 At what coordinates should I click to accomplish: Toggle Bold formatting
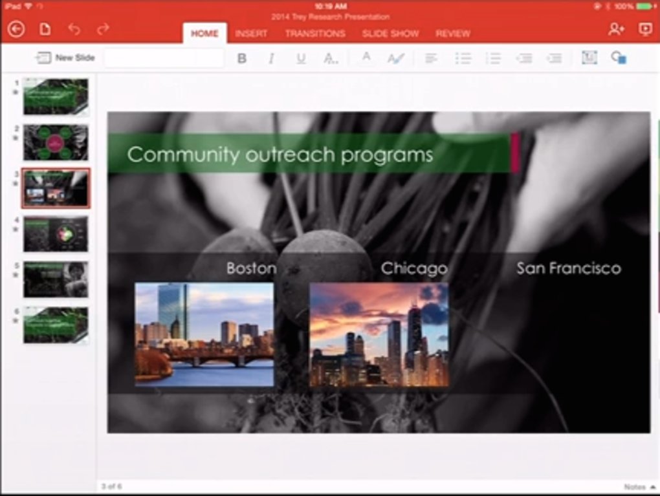tap(242, 58)
